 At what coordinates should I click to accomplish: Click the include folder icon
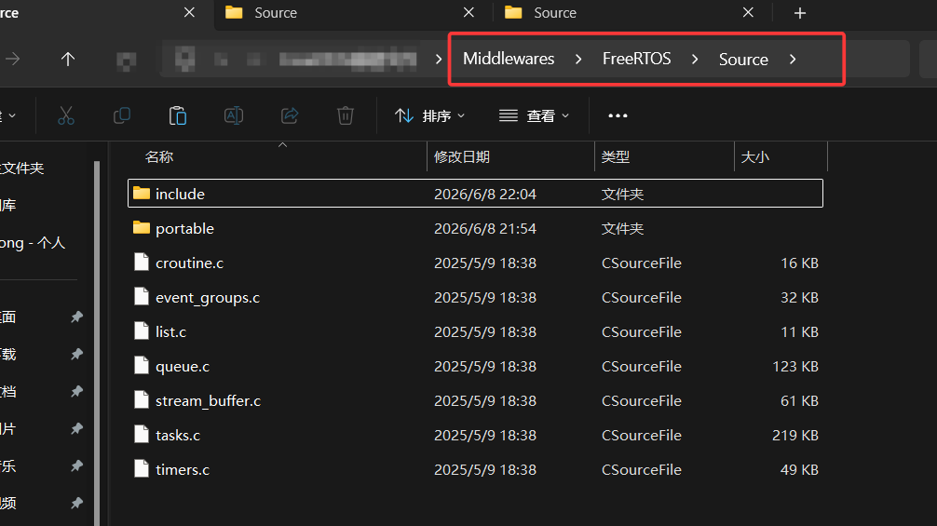pyautogui.click(x=141, y=193)
